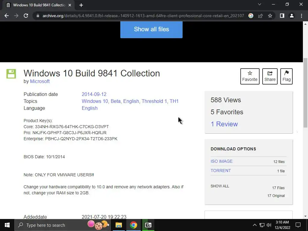Click the Enterprise product key line
Image resolution: width=308 pixels, height=231 pixels.
pyautogui.click(x=70, y=139)
